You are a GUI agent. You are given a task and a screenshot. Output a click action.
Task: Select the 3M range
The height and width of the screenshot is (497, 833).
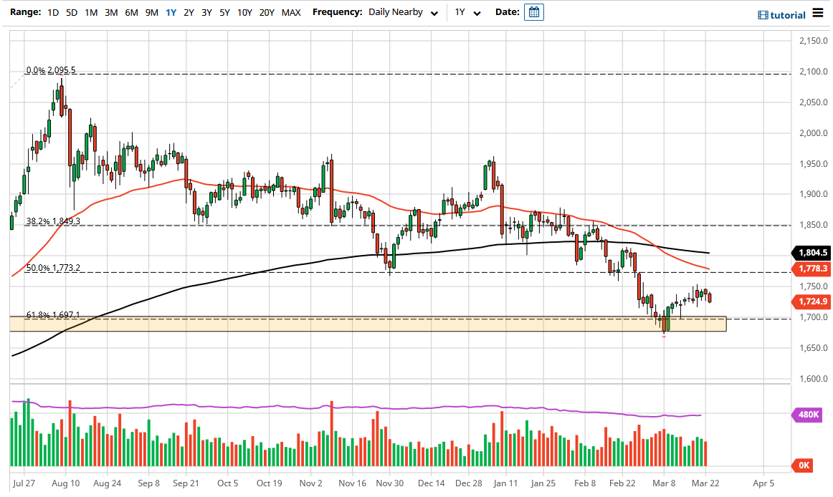coord(111,12)
